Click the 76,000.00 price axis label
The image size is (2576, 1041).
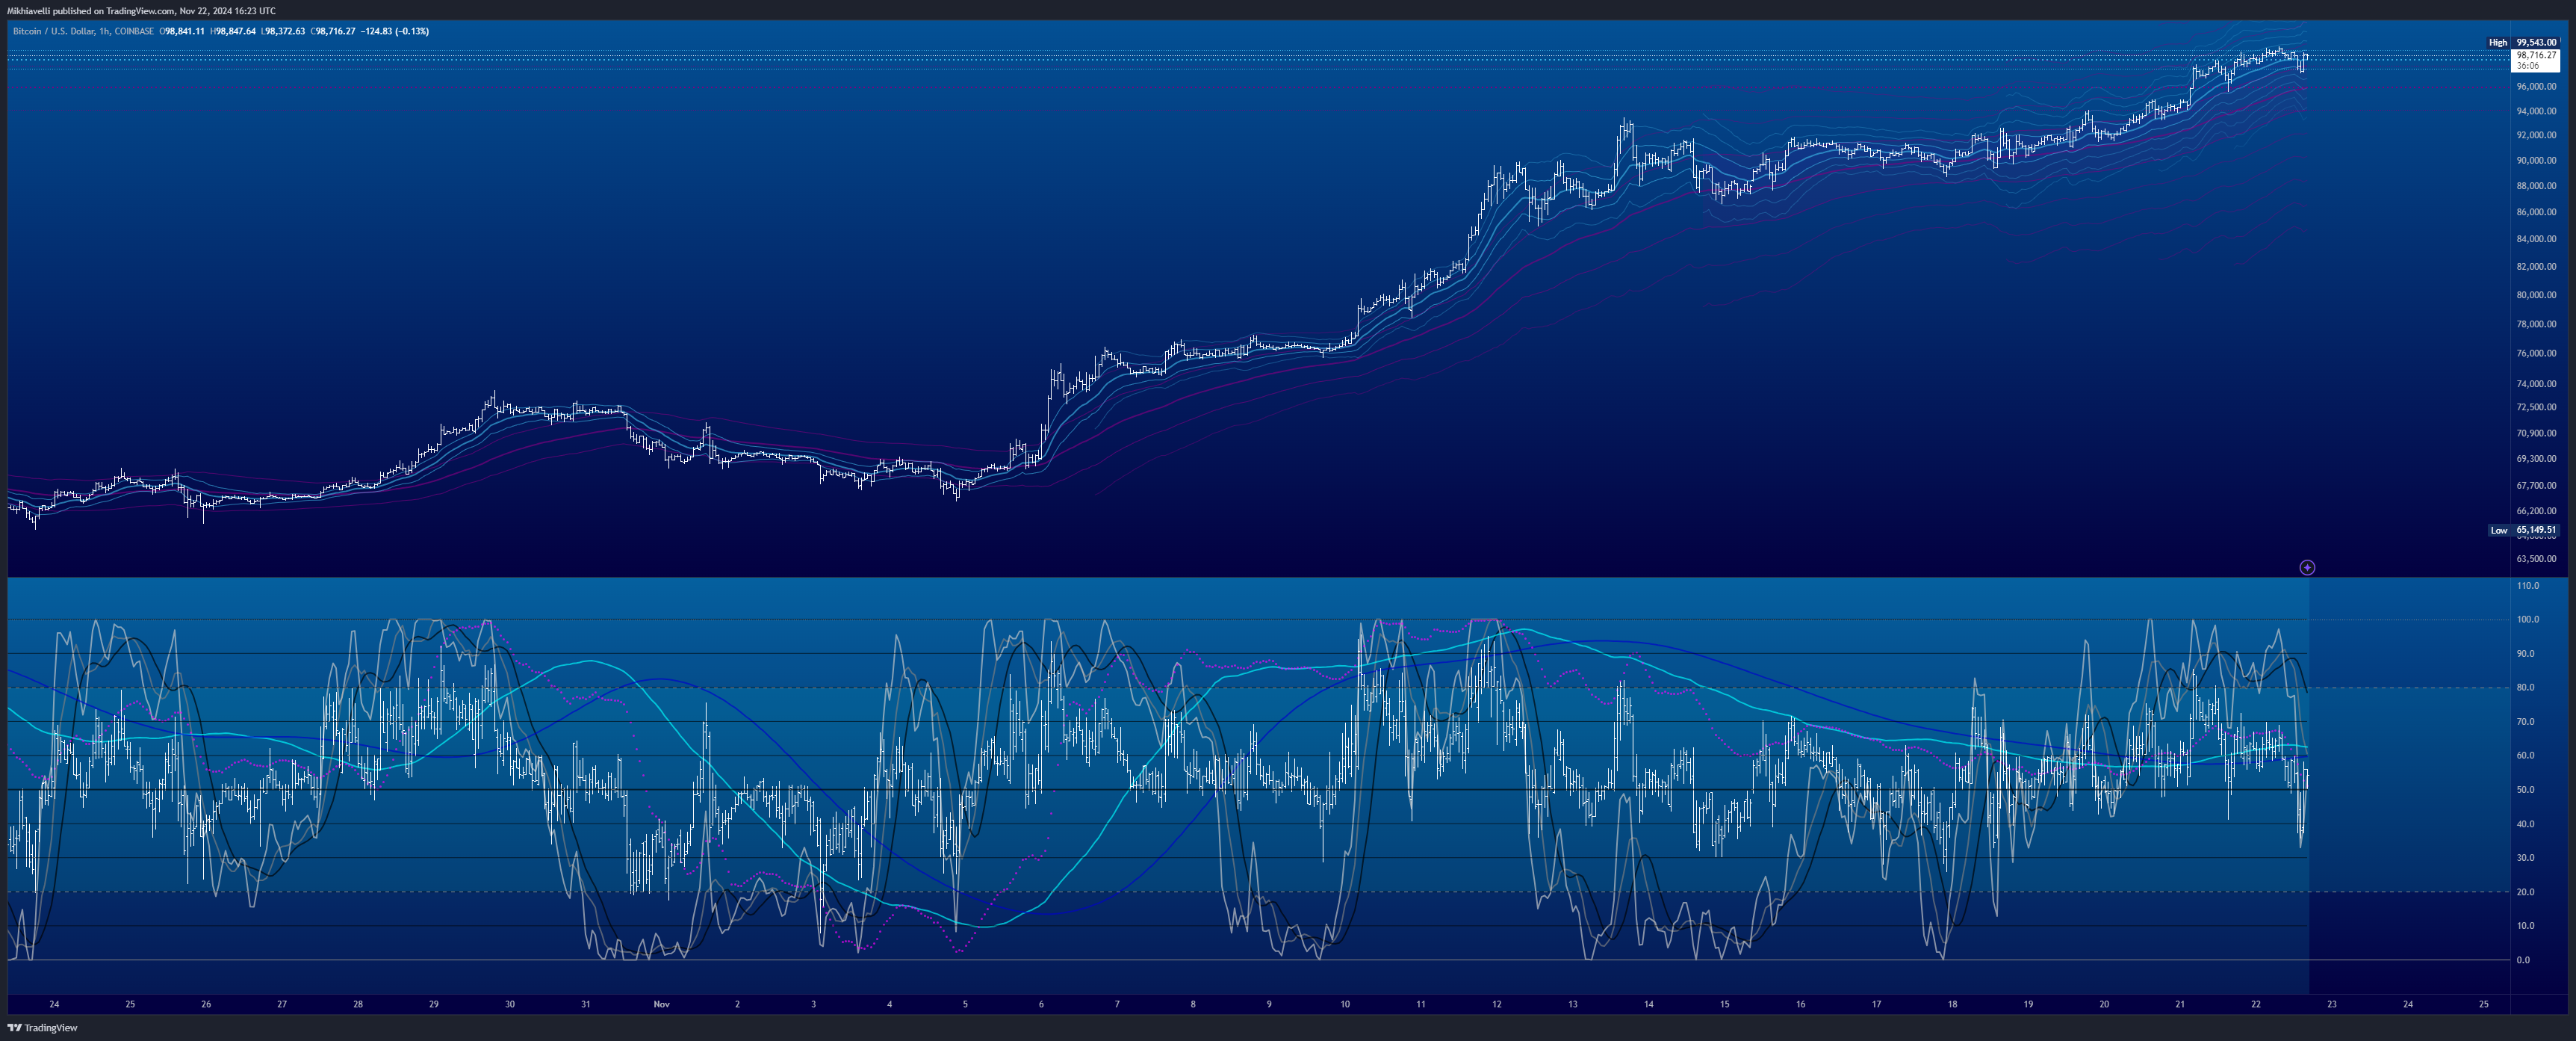tap(2536, 353)
